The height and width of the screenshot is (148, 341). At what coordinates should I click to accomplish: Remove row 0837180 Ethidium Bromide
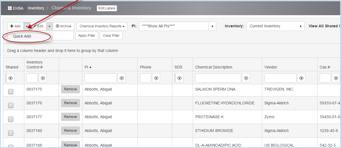click(x=71, y=131)
